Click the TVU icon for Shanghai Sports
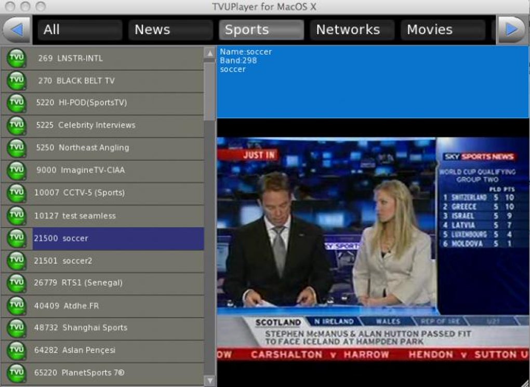The image size is (530, 387). 17,328
